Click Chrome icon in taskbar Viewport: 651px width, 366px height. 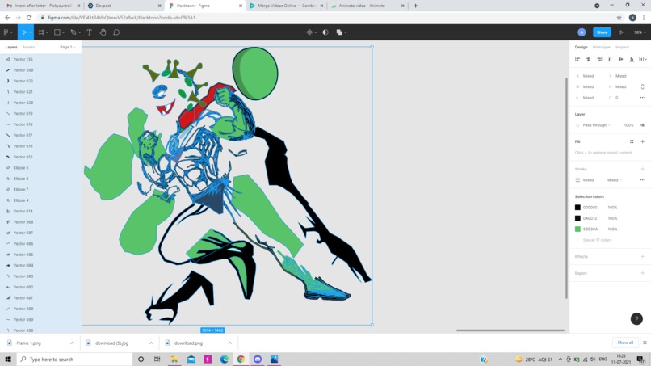(x=241, y=360)
